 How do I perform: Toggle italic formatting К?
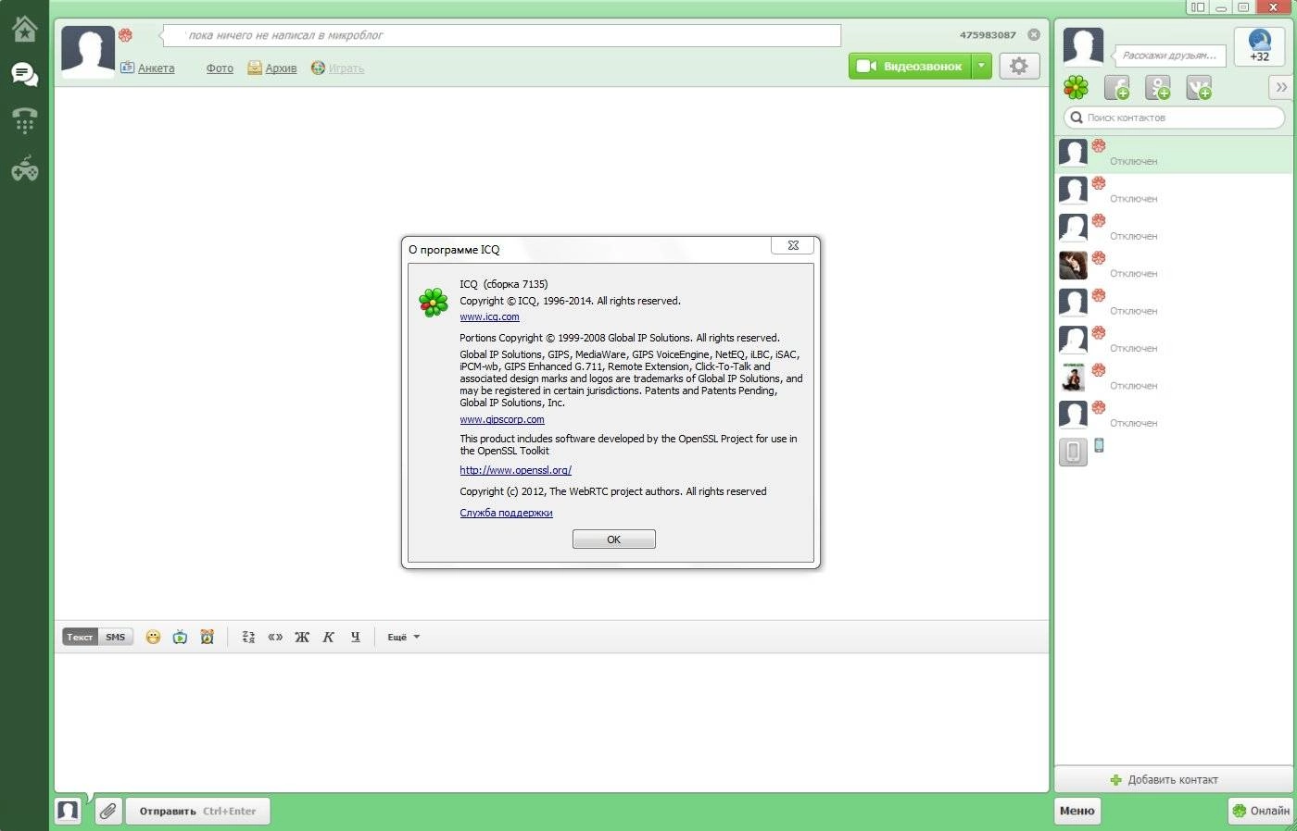coord(328,637)
